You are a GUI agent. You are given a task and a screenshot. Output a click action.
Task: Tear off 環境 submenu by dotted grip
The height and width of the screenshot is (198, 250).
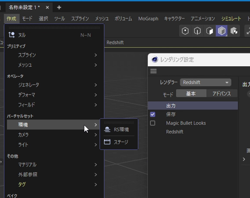tap(119, 123)
